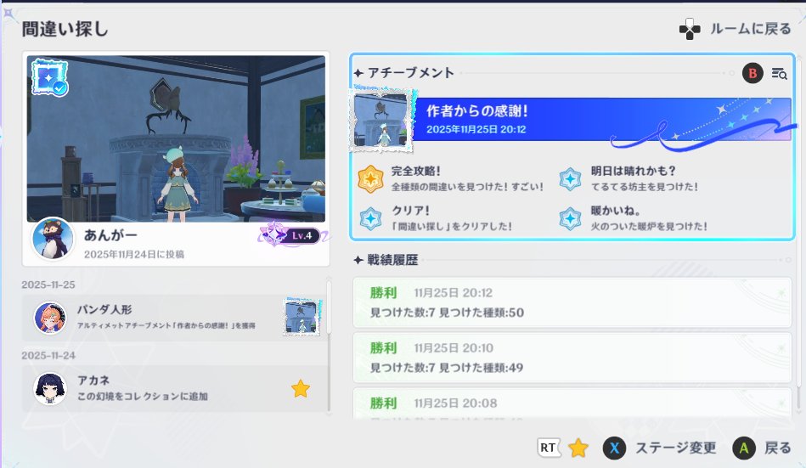806x468 pixels.
Task: Click the D-pad icon beside ルームに戻る
Action: 690,30
